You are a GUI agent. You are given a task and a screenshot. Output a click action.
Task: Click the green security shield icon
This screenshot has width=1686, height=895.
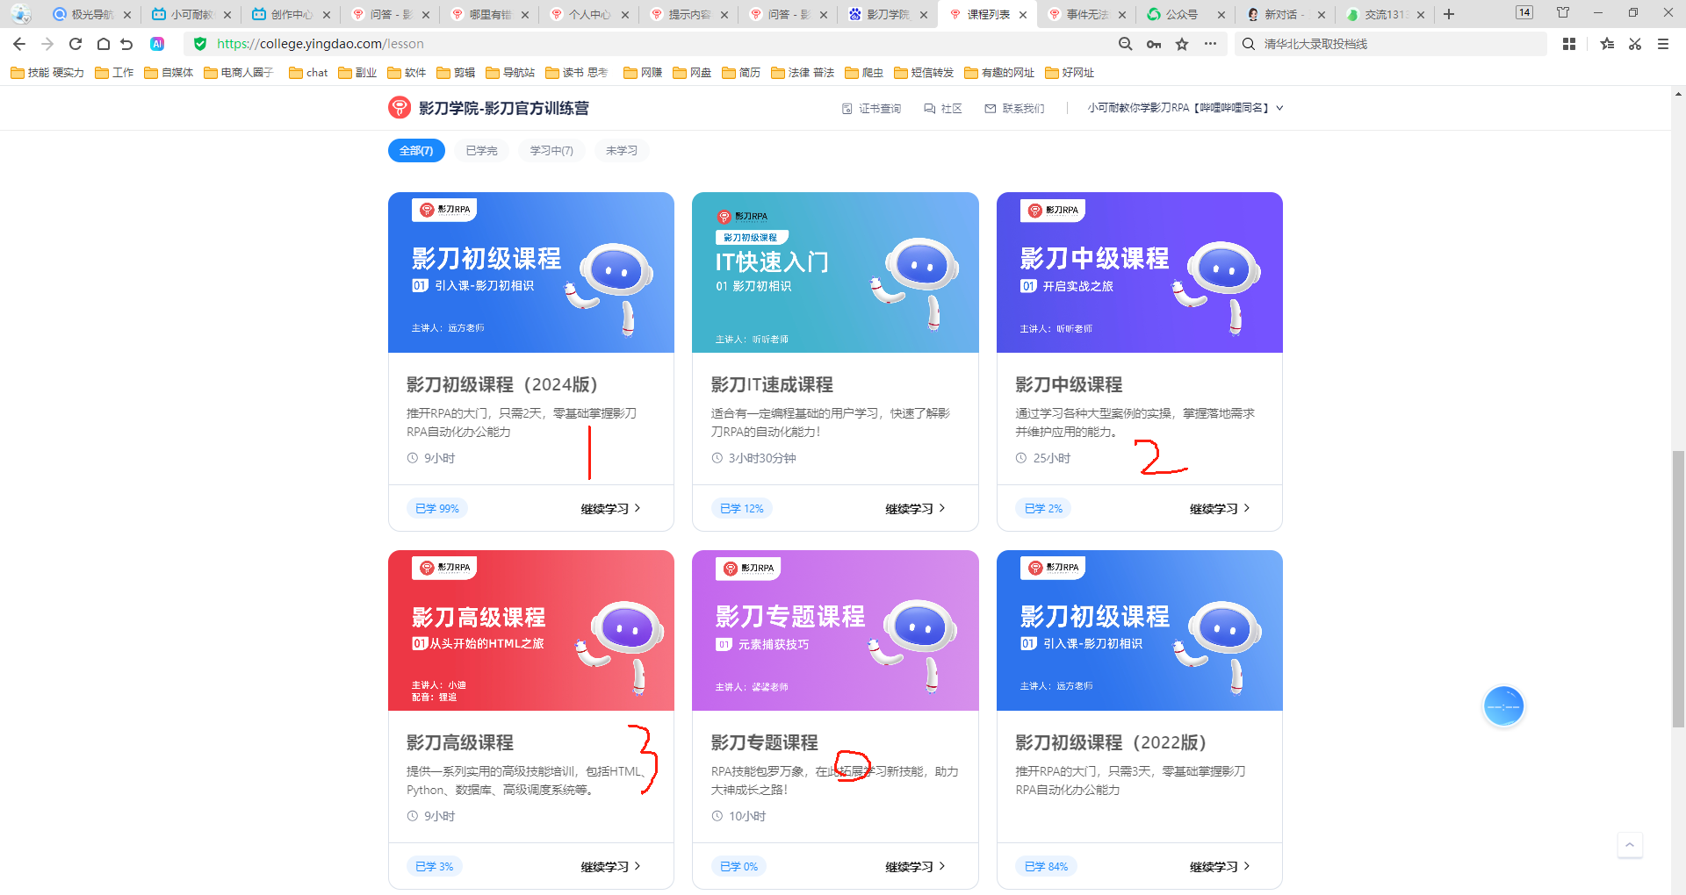pyautogui.click(x=200, y=44)
